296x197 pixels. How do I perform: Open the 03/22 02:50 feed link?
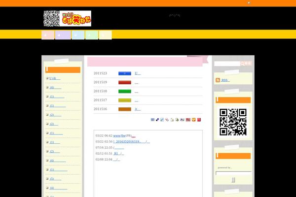(132, 141)
